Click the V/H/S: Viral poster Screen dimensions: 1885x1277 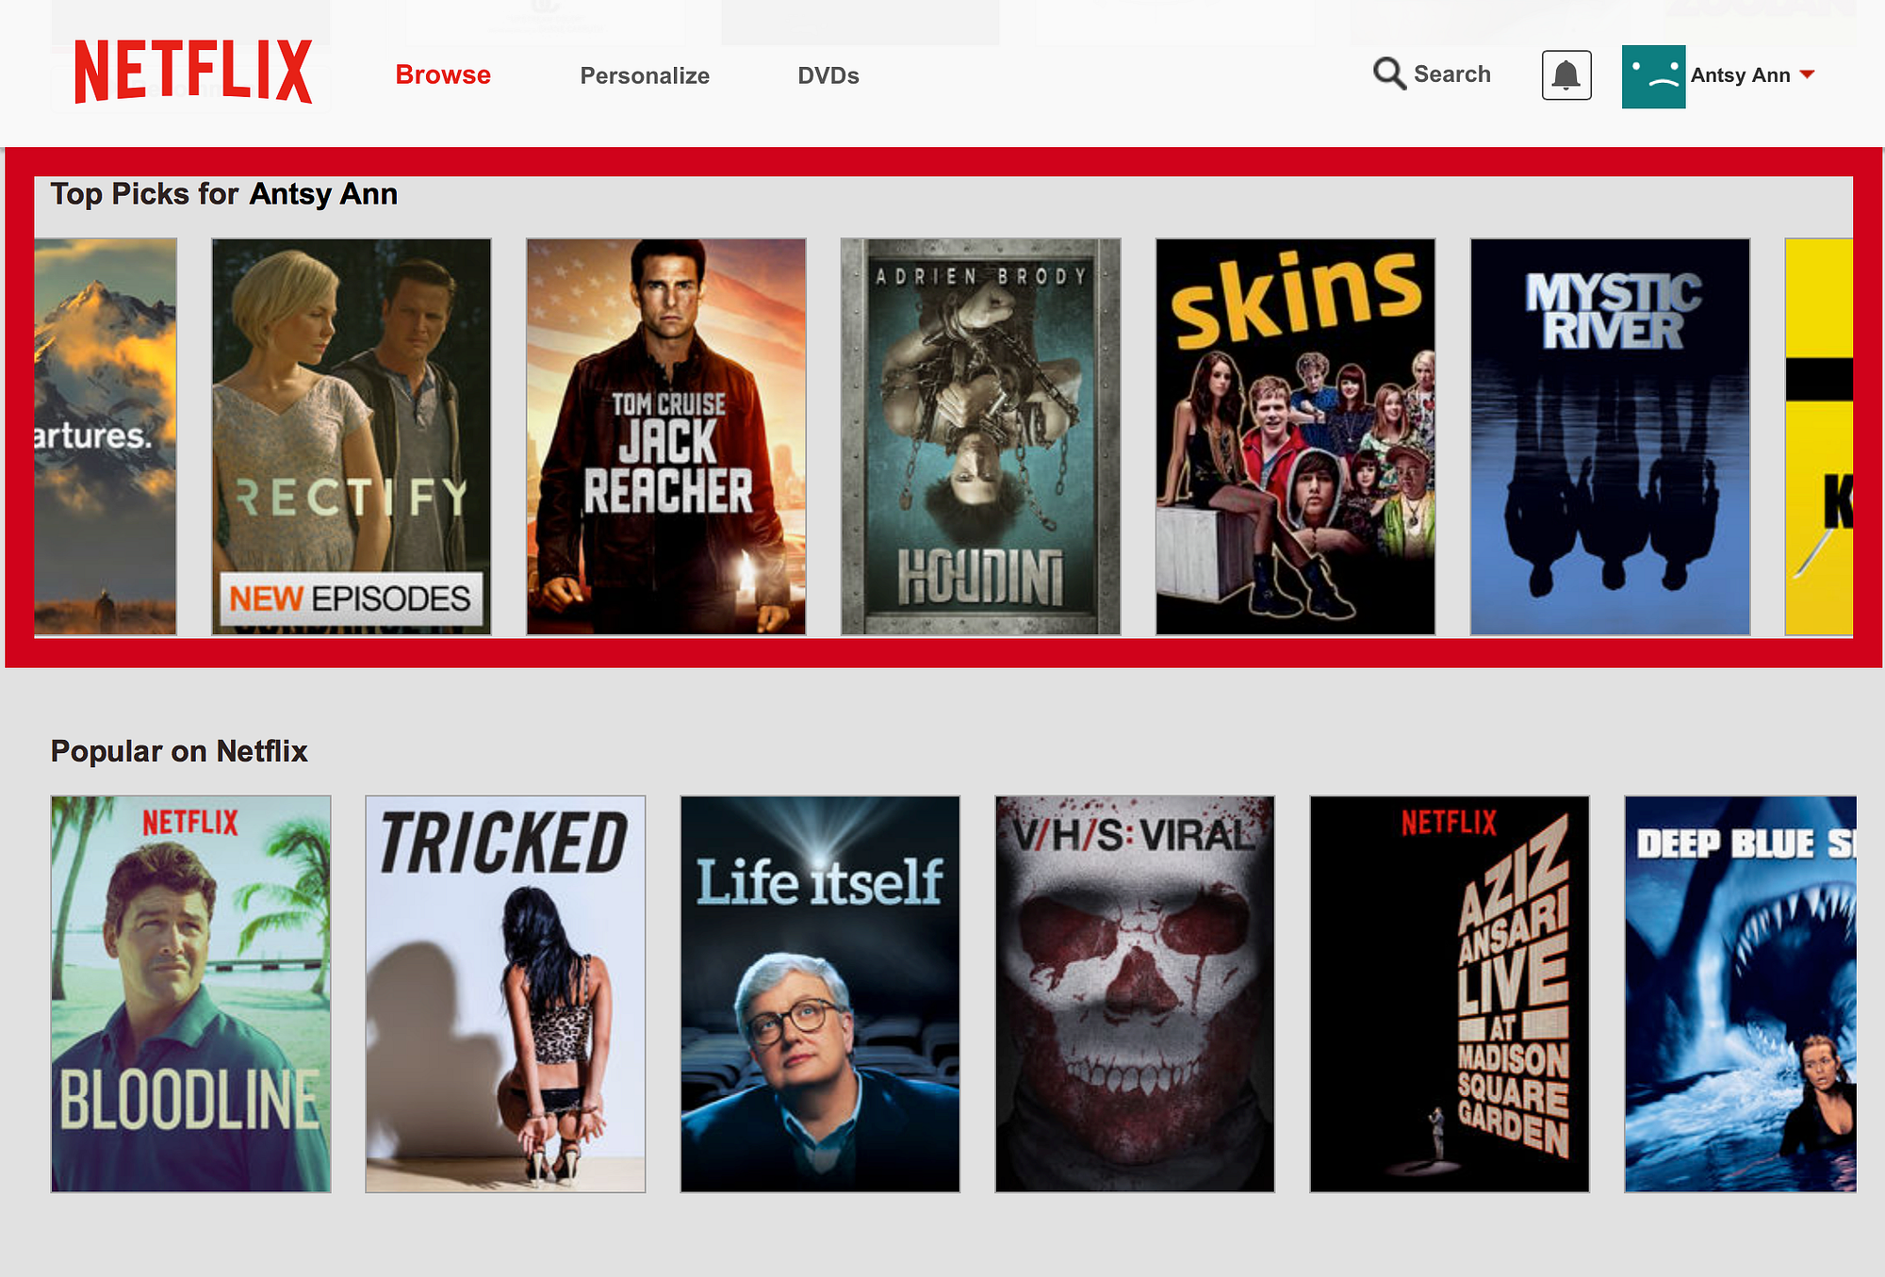[x=1135, y=993]
